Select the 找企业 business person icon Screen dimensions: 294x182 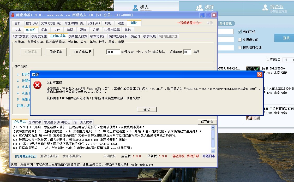point(265,7)
